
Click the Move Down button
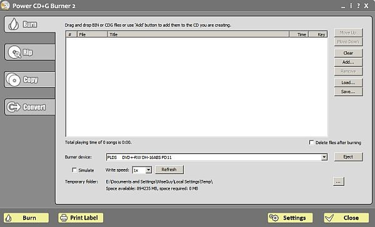click(x=348, y=42)
